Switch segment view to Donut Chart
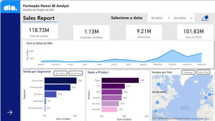This screenshot has width=215, height=121. pos(76,73)
